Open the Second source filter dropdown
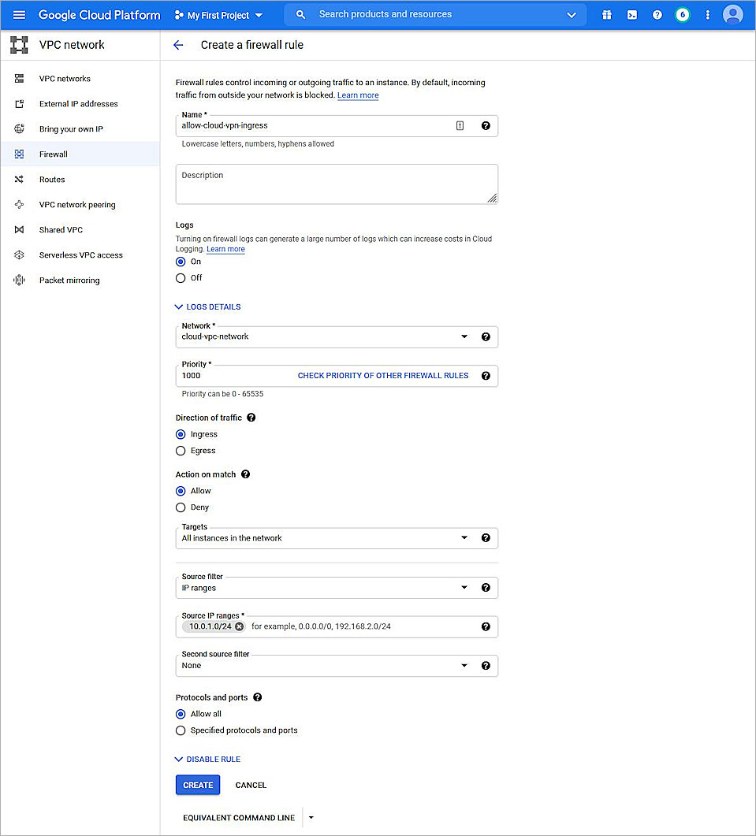 (464, 665)
